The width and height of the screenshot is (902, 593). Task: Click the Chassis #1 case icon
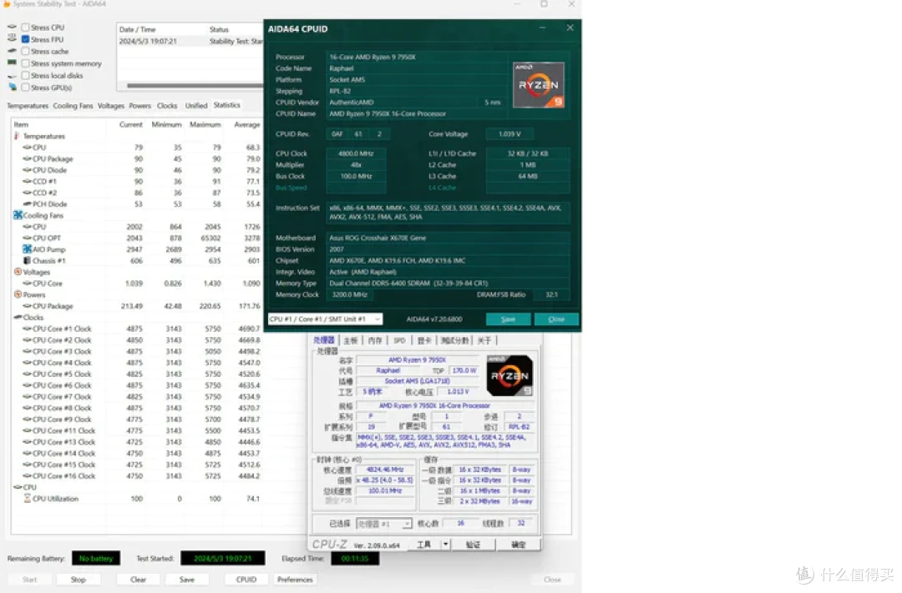pyautogui.click(x=27, y=260)
